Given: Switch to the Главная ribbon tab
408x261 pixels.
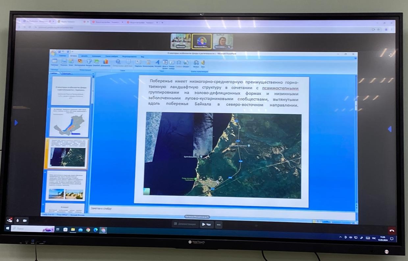Looking at the screenshot, I should [x=62, y=56].
